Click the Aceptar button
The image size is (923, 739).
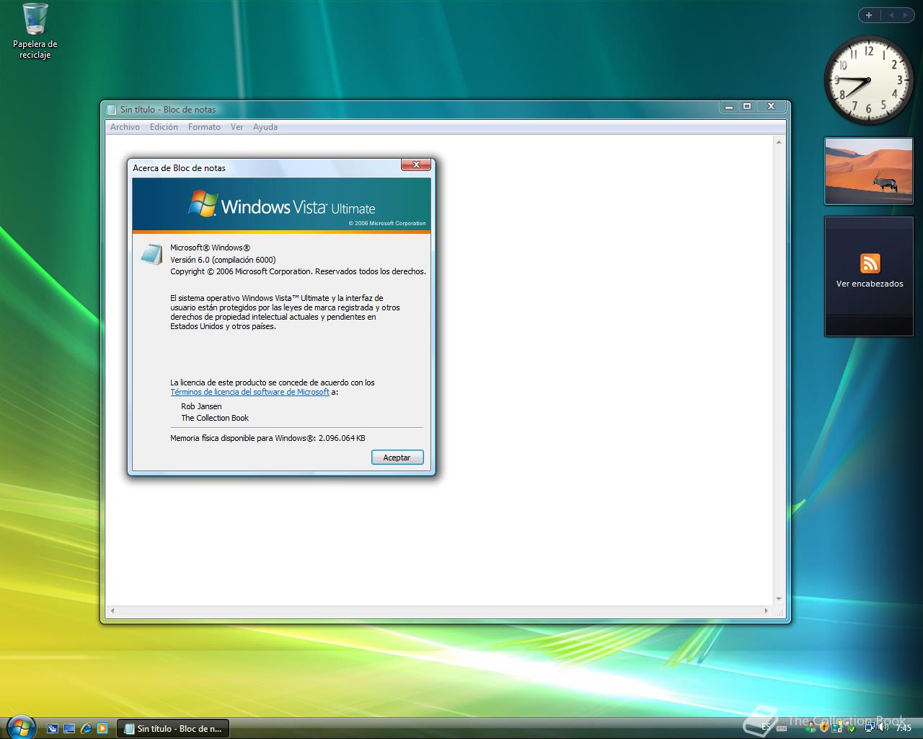point(397,458)
